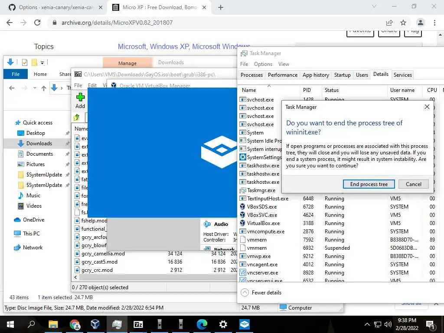This screenshot has width=444, height=333.
Task: Open Microsoft Edge from the taskbar
Action: point(202,324)
